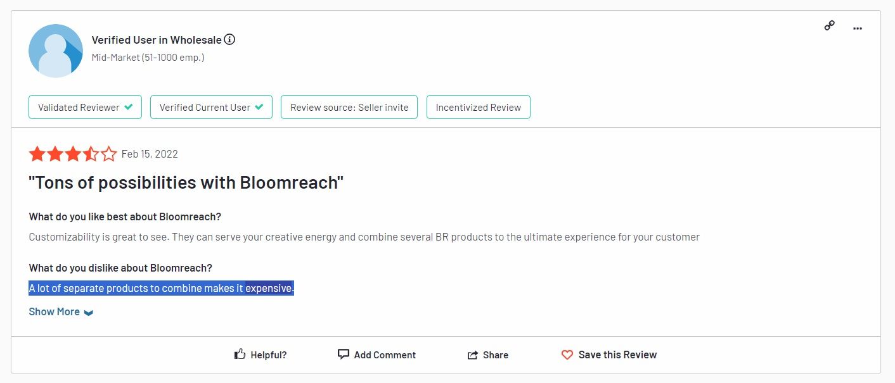
Task: Click the Incentivized Review tag
Action: click(478, 107)
